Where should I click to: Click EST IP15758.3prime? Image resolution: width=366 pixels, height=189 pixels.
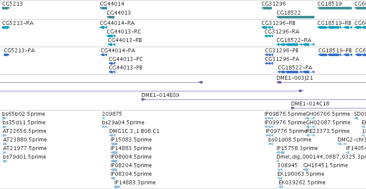[x=297, y=148]
